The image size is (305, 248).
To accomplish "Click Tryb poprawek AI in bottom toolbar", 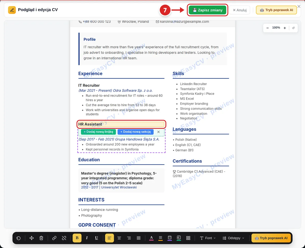I will coord(271,238).
